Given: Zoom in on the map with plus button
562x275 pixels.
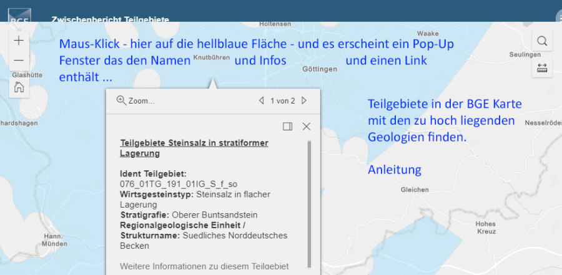Looking at the screenshot, I should [x=19, y=41].
